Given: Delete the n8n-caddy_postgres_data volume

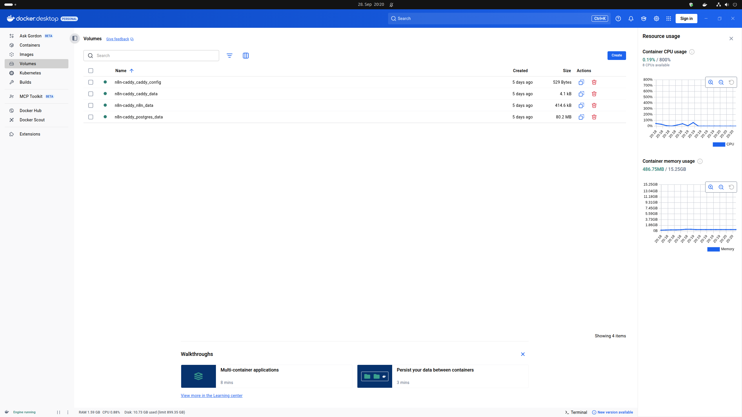Looking at the screenshot, I should pyautogui.click(x=594, y=117).
